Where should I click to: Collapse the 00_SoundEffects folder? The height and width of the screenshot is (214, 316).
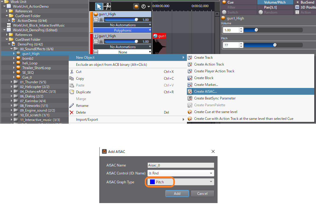(11, 49)
